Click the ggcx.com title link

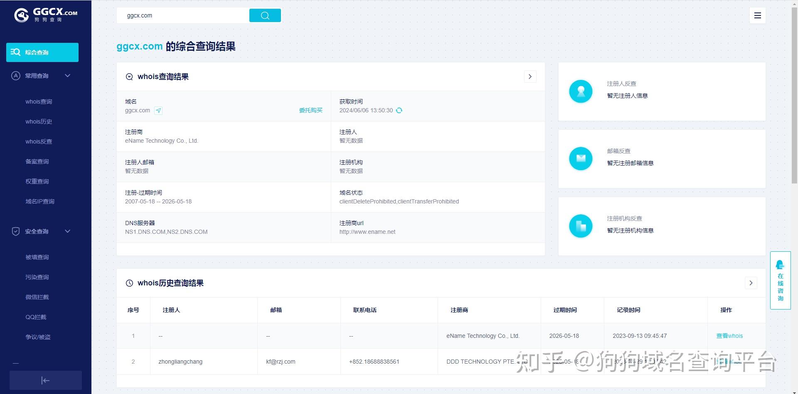click(140, 46)
